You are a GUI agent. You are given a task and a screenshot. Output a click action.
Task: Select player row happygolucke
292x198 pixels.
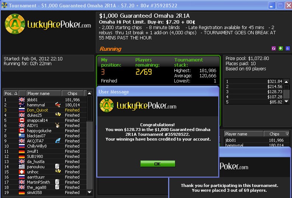45,131
